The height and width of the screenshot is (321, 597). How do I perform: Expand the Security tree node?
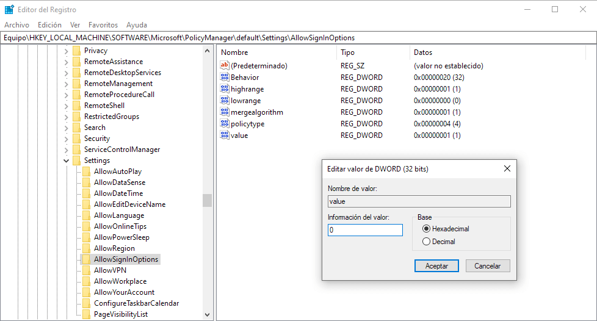[67, 139]
